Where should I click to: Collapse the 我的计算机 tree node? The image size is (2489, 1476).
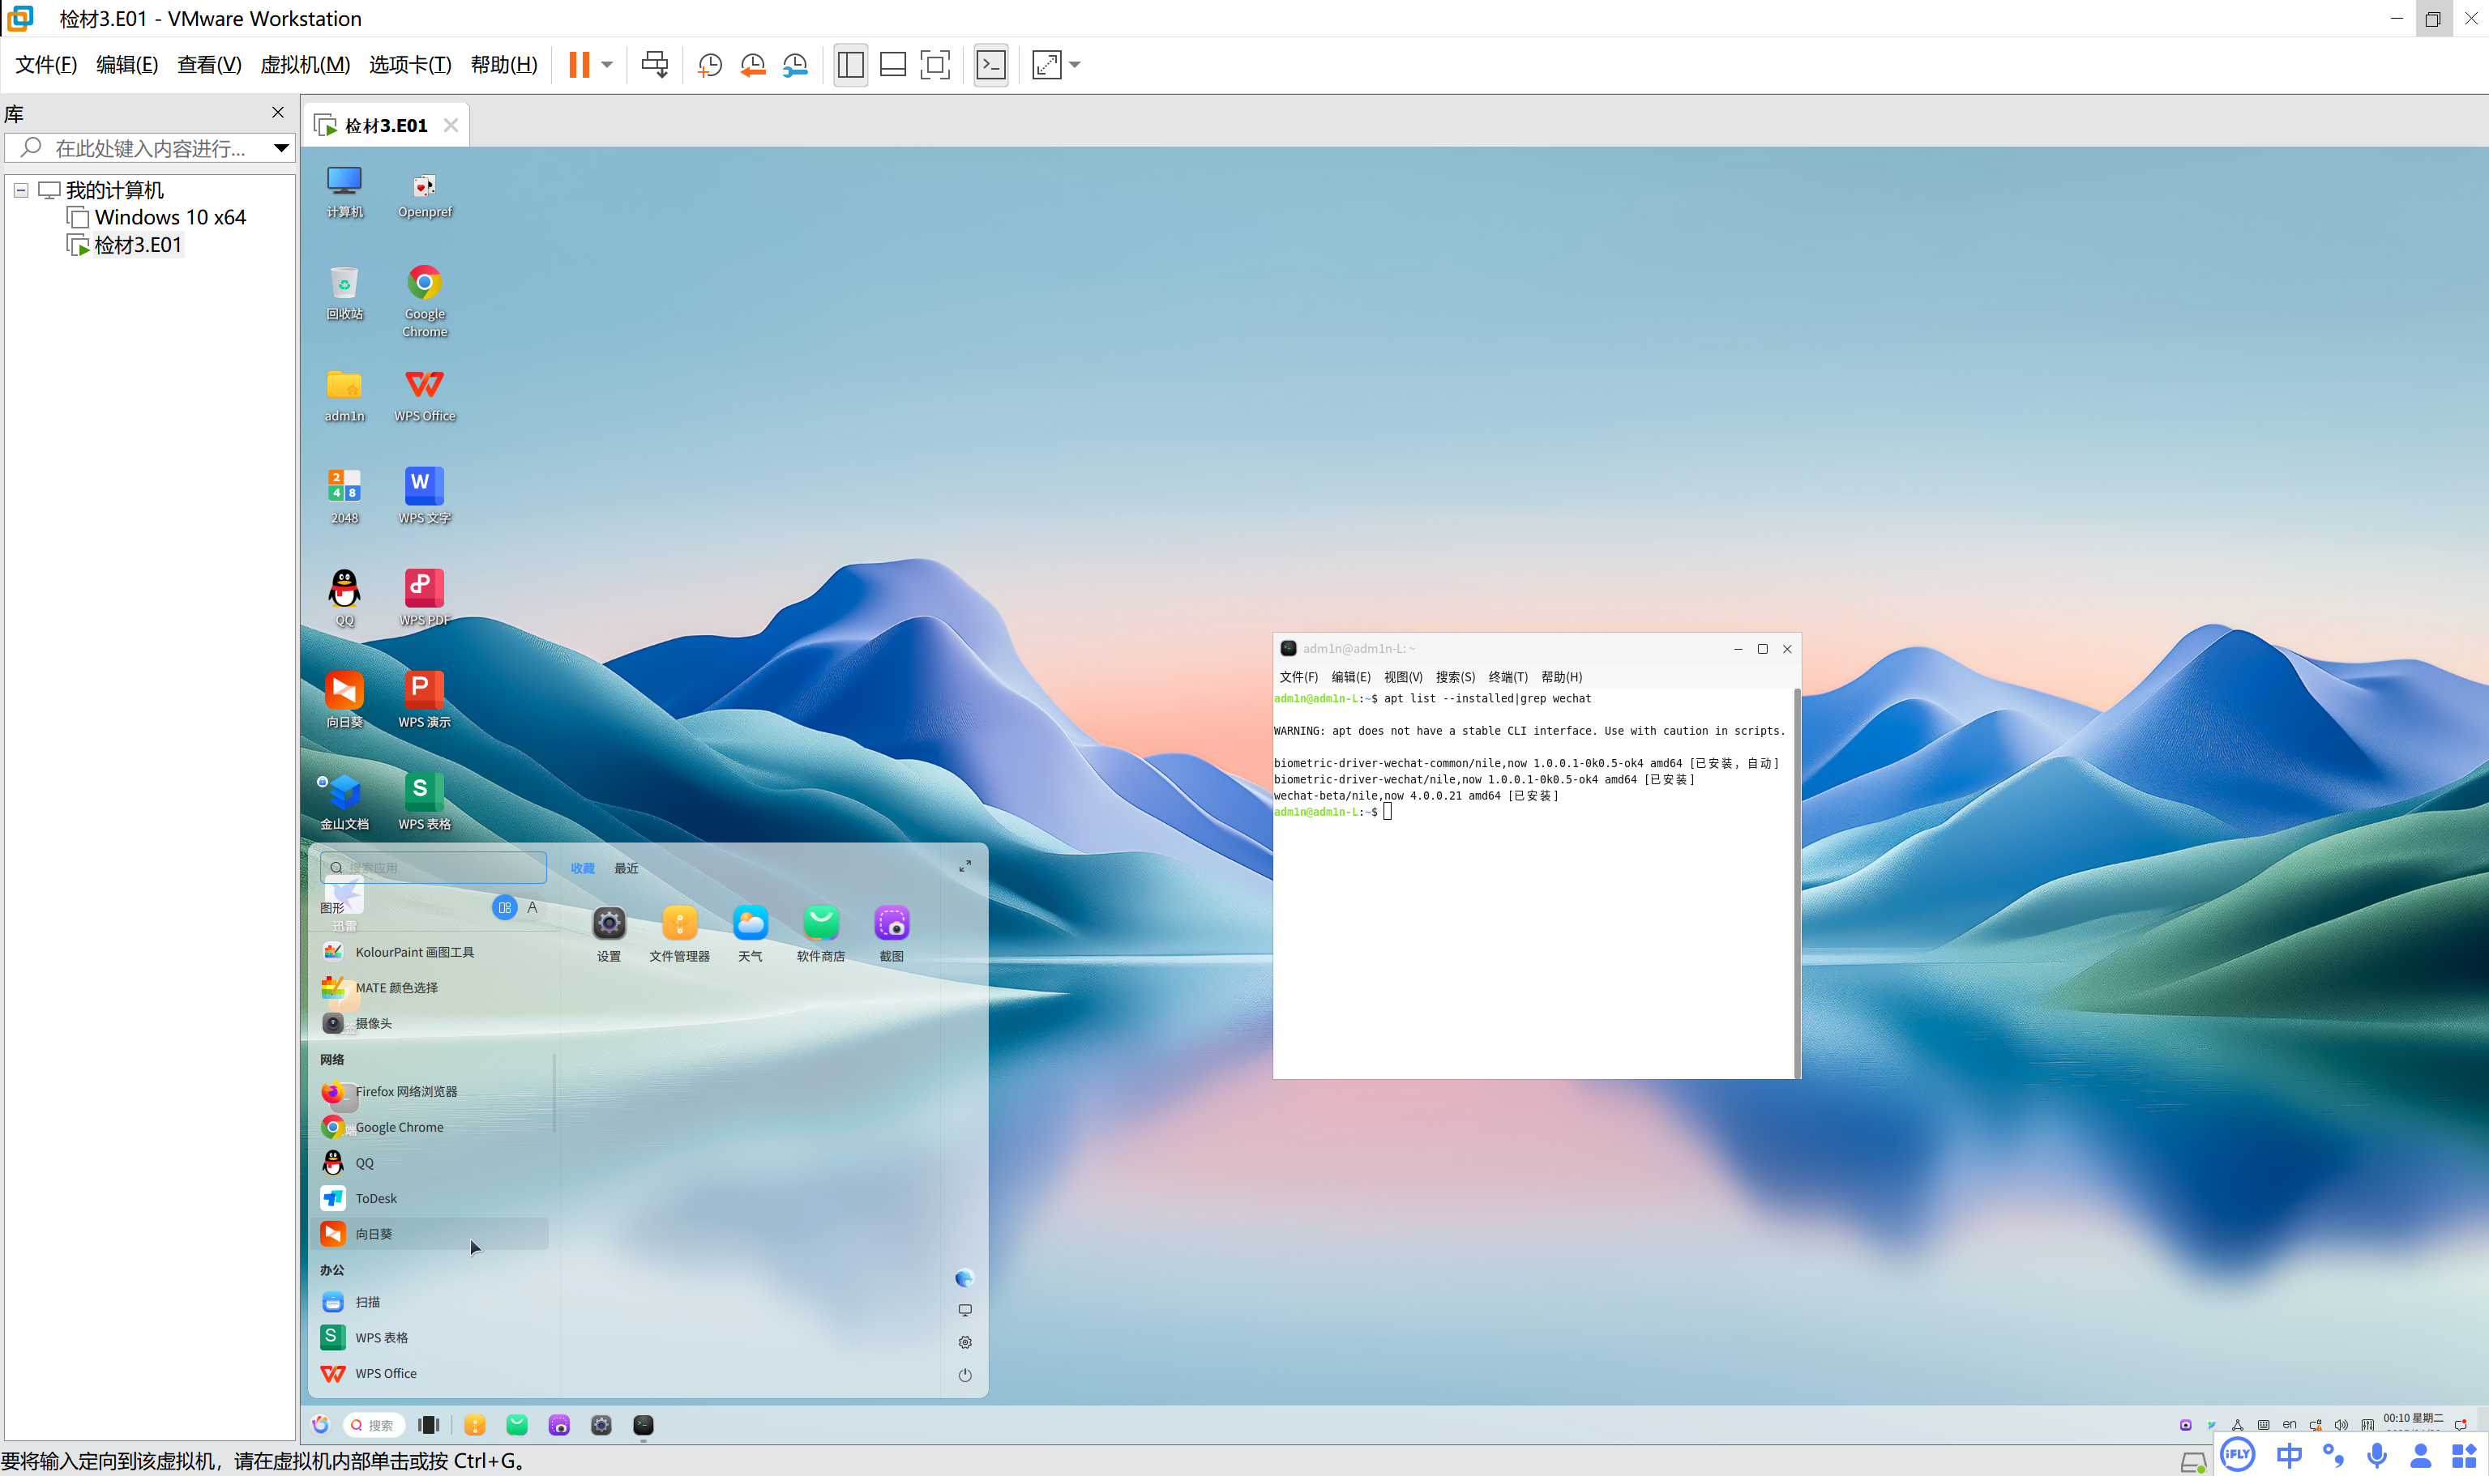pos(21,190)
